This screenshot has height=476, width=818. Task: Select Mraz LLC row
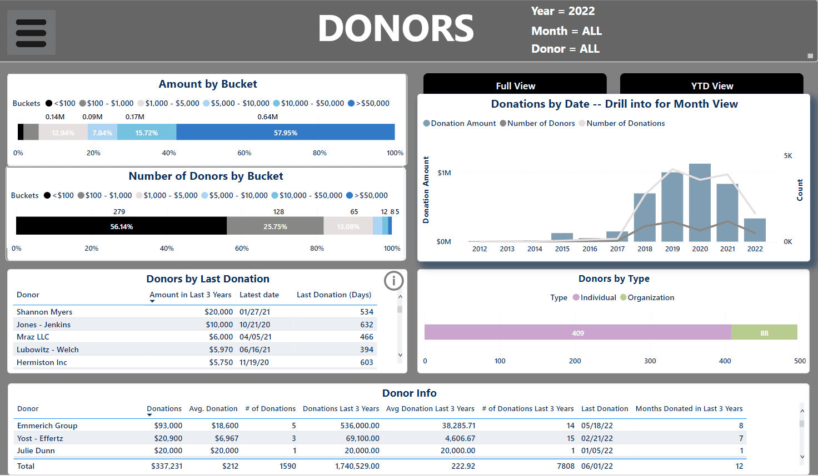coord(194,337)
